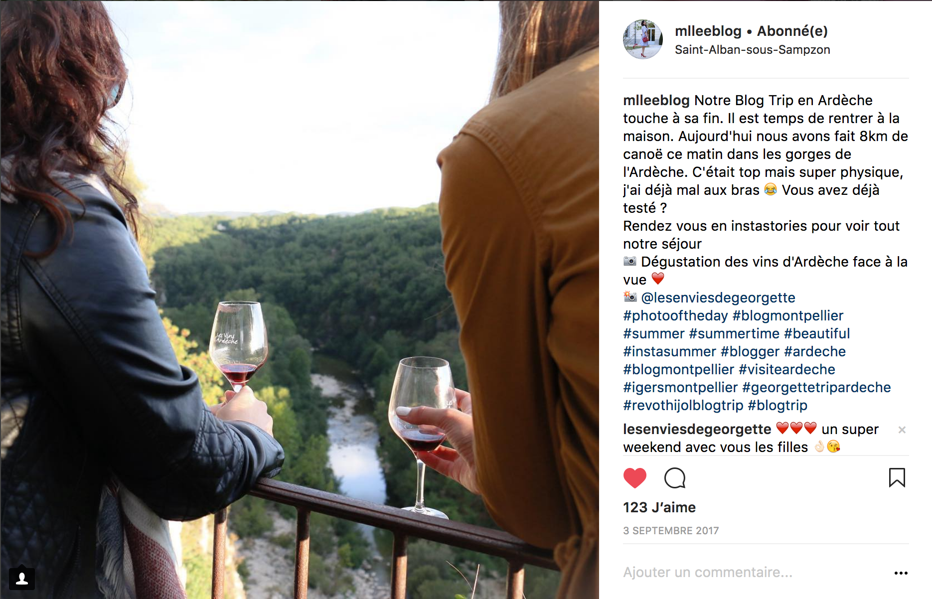Open the #georgettetripardeche hashtag
The height and width of the screenshot is (599, 932).
point(816,387)
